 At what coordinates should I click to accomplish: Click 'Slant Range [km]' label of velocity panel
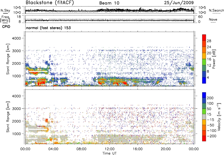tap(8, 117)
